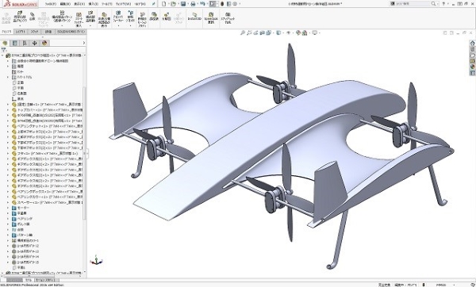Toggle the menu bar pin icon
The width and height of the screenshot is (476, 287).
[154, 4]
